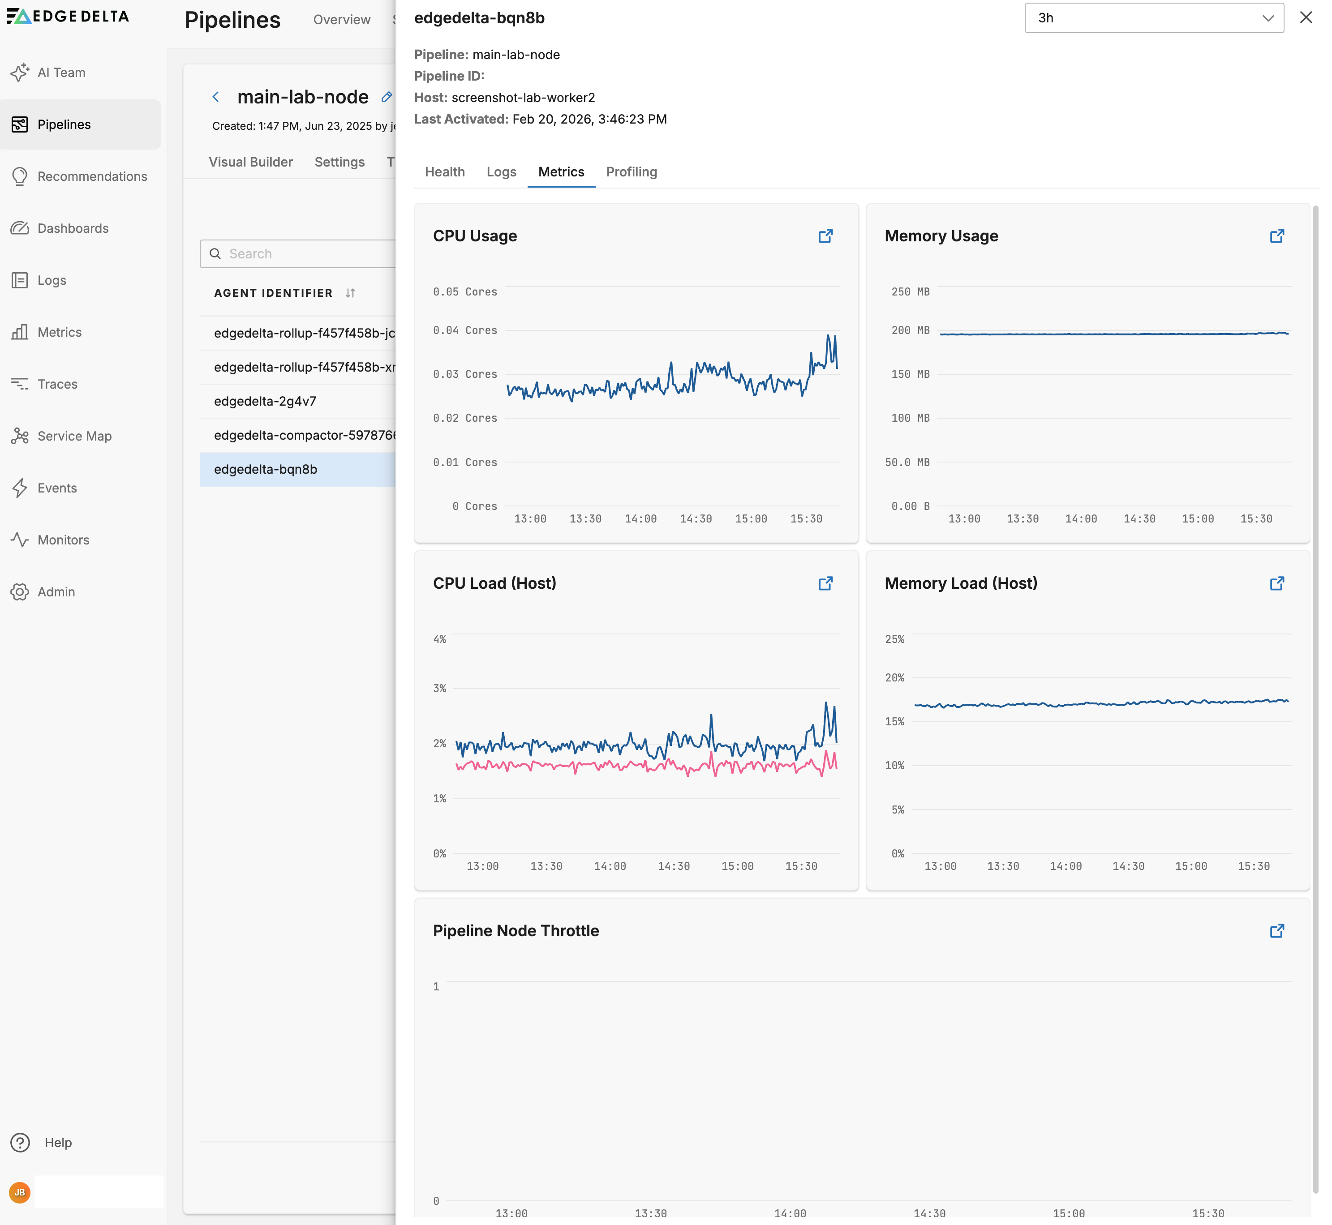Select the Visual Builder tab

(251, 162)
